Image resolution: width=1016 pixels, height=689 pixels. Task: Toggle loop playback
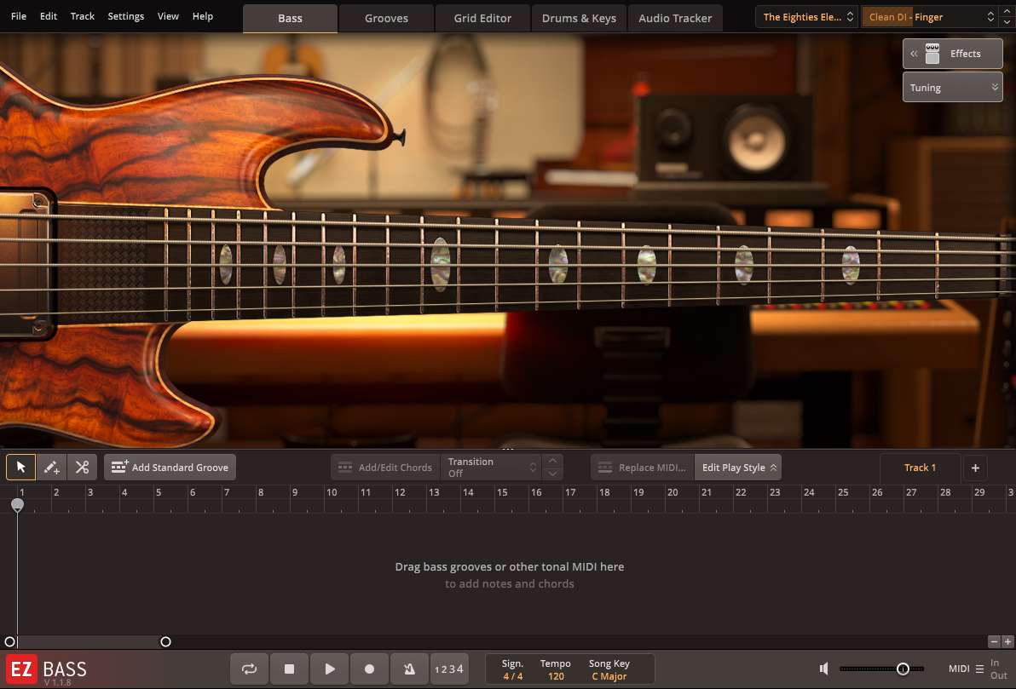coord(249,669)
